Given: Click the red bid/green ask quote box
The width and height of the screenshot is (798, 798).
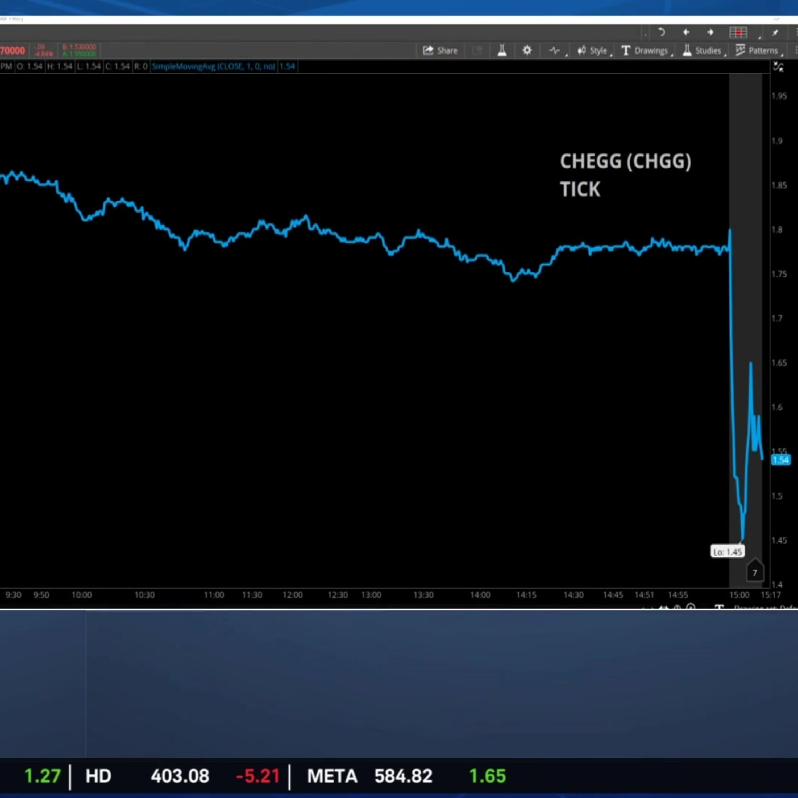Looking at the screenshot, I should pos(79,50).
